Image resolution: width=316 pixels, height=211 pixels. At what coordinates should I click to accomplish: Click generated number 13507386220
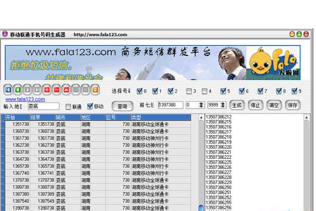[219, 147]
